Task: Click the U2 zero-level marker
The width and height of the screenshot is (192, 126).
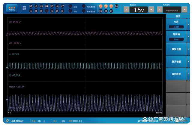Action: pyautogui.click(x=7, y=35)
